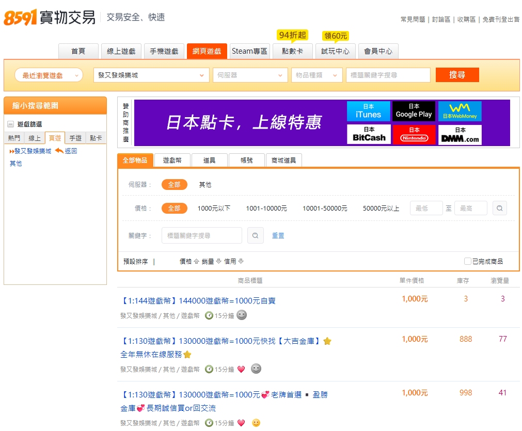Click the 8591 寶物交易 logo
Screen dimensions: 522x431
(x=50, y=18)
